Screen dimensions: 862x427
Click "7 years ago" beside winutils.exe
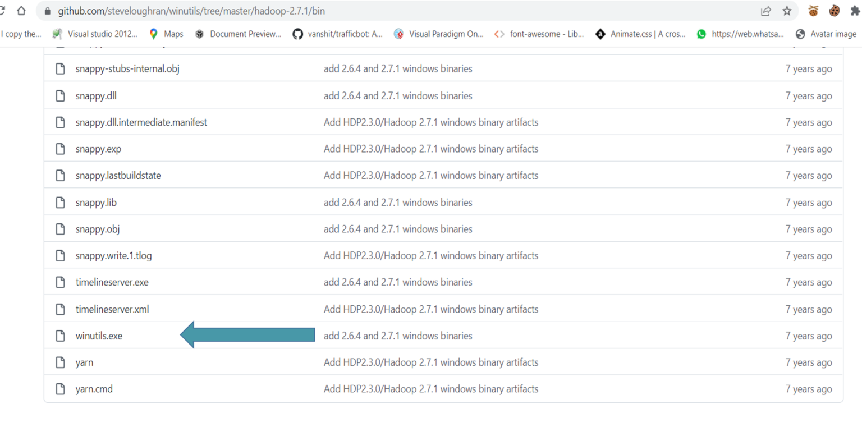tap(809, 336)
